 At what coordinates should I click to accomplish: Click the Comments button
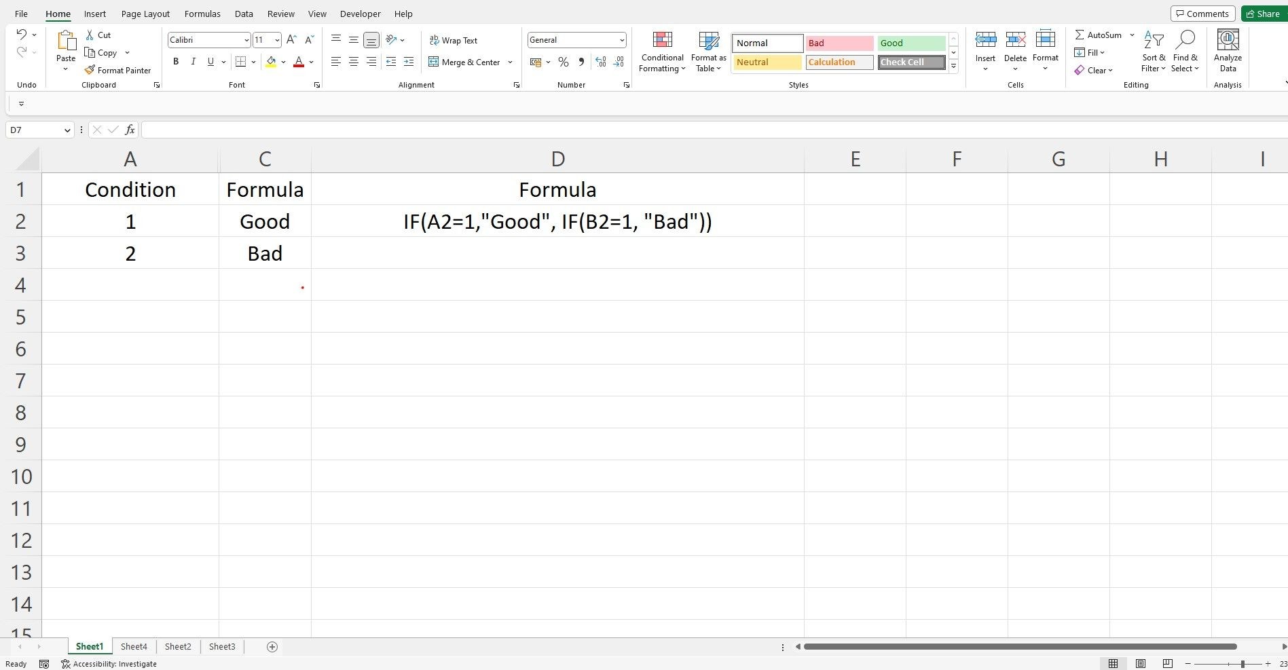[1203, 14]
